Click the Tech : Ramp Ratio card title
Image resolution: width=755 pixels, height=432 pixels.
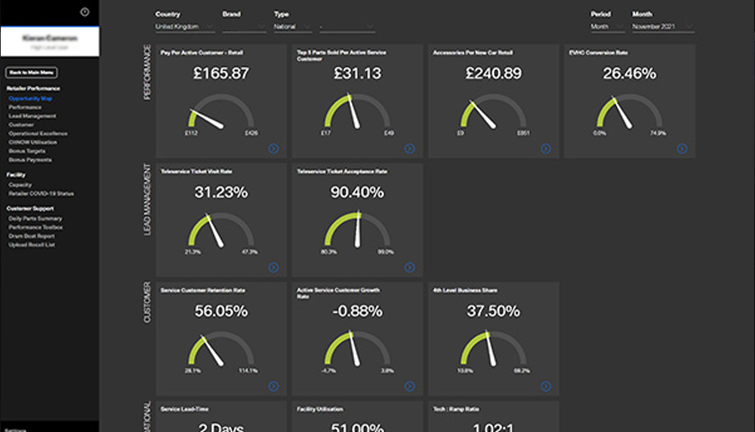pos(456,409)
